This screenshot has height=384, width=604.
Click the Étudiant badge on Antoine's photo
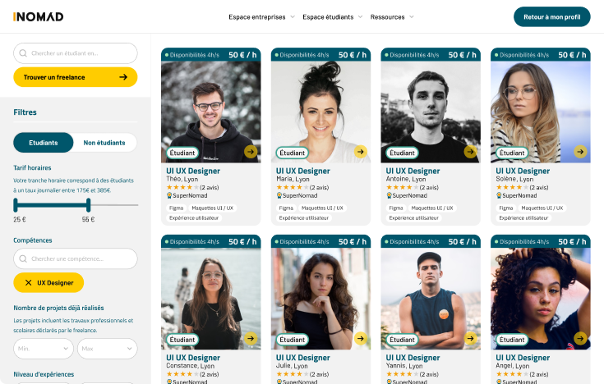coord(402,153)
